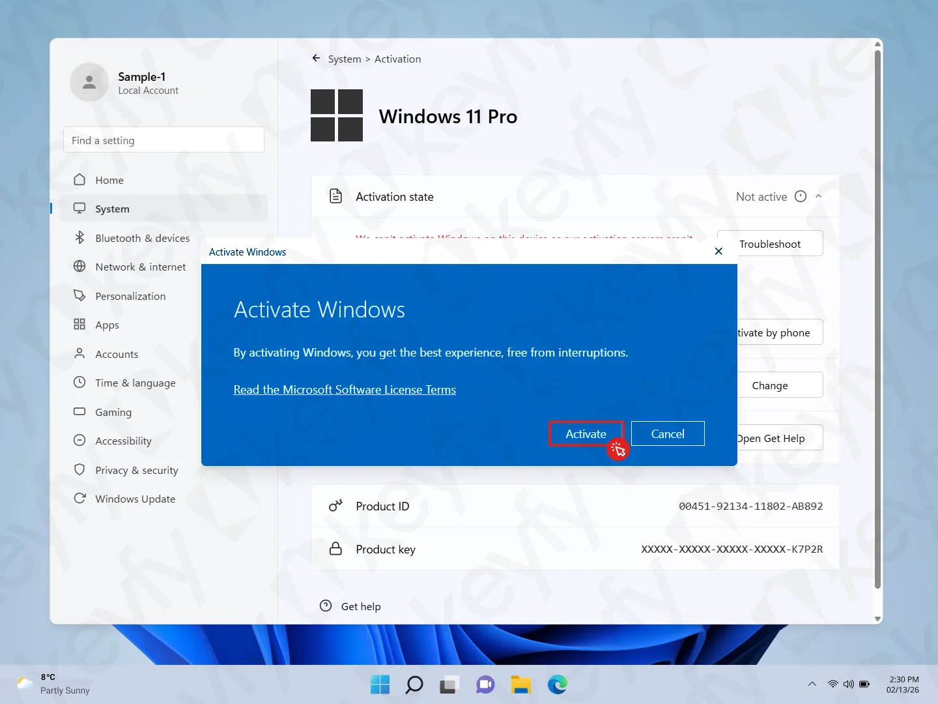Viewport: 938px width, 704px height.
Task: Open Home in the settings sidebar
Action: [x=164, y=180]
